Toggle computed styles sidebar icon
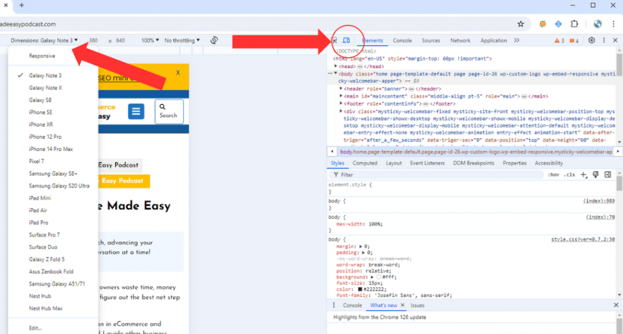Image resolution: width=623 pixels, height=334 pixels. (x=608, y=175)
